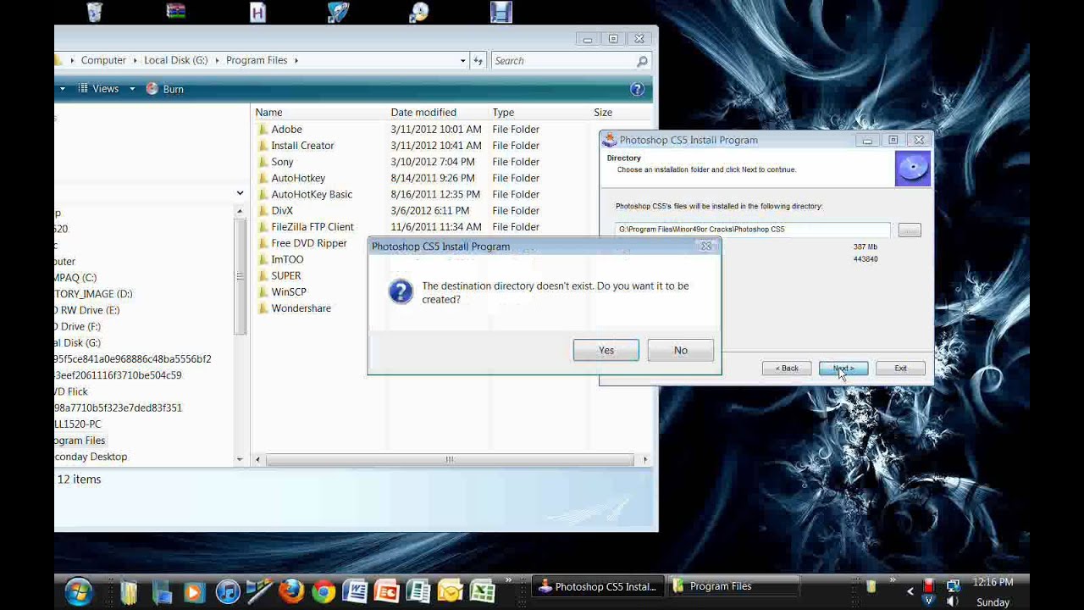Open the Views dropdown arrow
This screenshot has height=610, width=1084.
click(x=132, y=89)
